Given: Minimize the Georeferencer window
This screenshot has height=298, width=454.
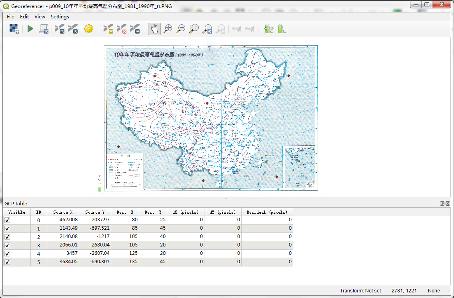Looking at the screenshot, I should [416, 5].
